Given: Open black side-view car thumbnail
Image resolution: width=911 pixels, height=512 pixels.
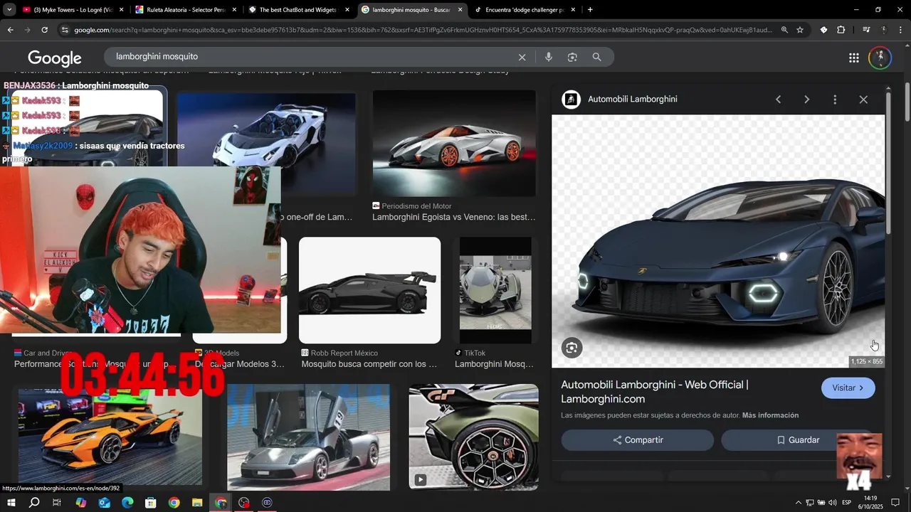Looking at the screenshot, I should click(x=369, y=290).
